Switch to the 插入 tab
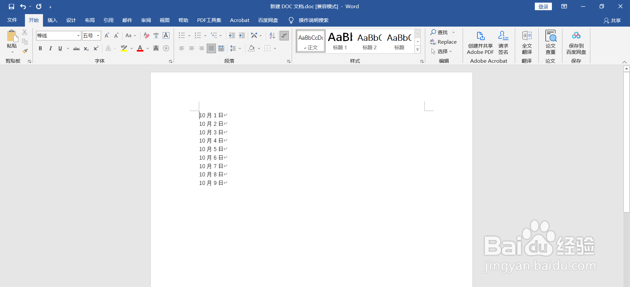 point(52,20)
